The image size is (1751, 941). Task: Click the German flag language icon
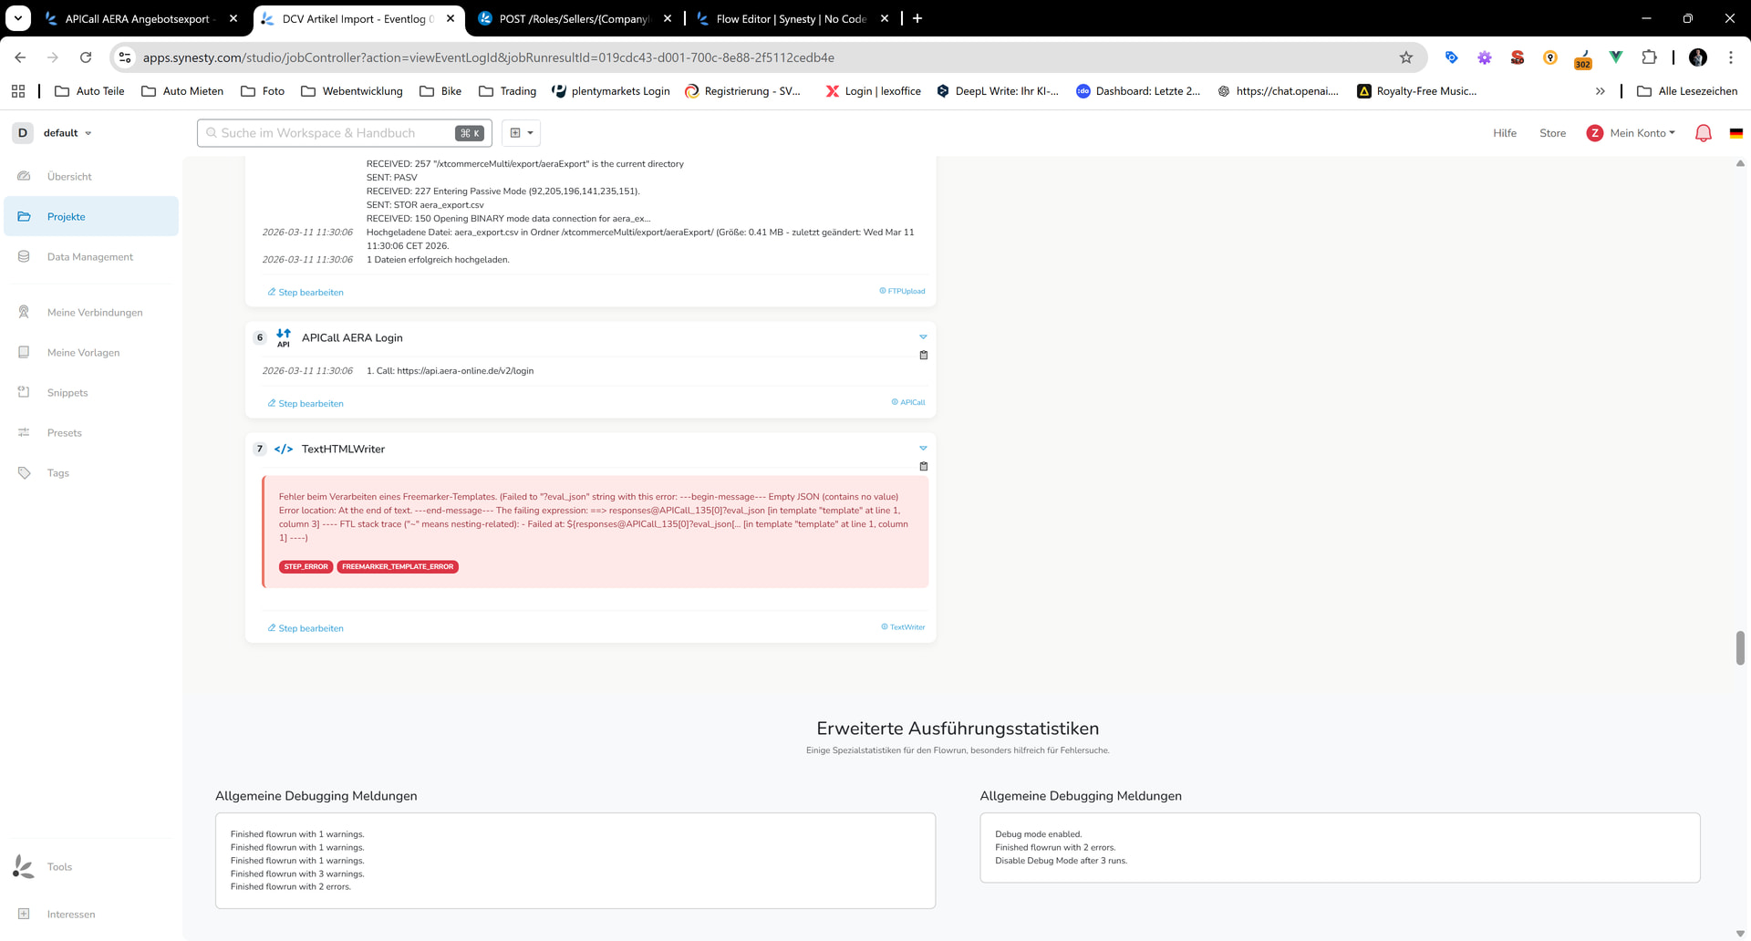point(1735,133)
